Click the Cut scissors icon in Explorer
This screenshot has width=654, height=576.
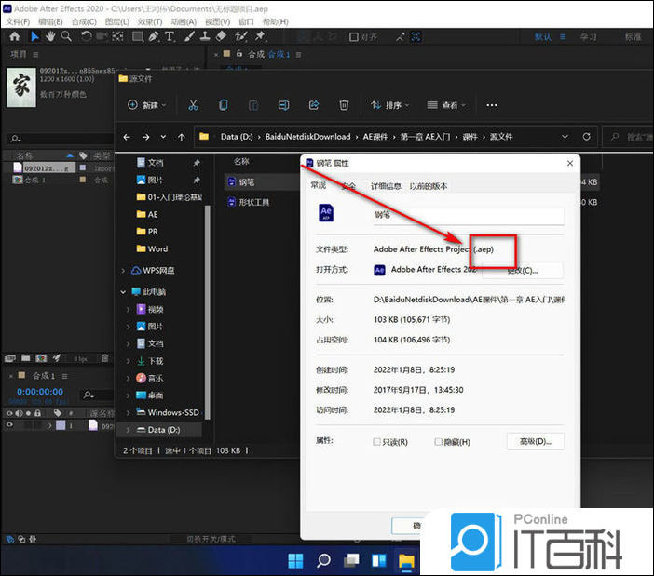tap(193, 105)
